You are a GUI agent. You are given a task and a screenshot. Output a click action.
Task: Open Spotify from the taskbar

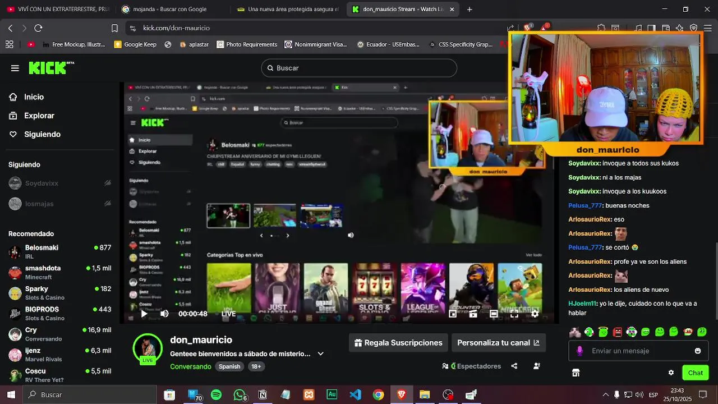click(x=216, y=395)
